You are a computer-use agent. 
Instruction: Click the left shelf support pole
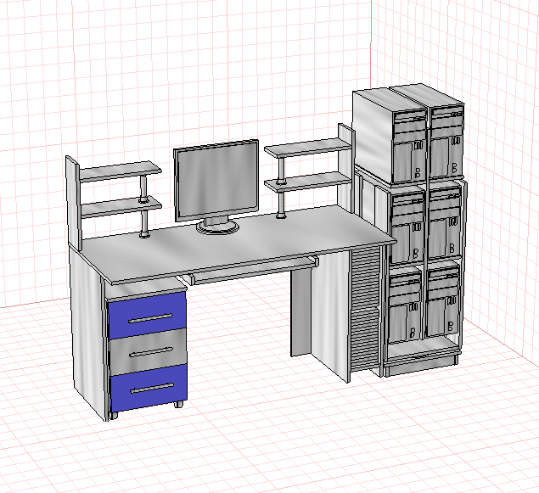click(x=144, y=206)
